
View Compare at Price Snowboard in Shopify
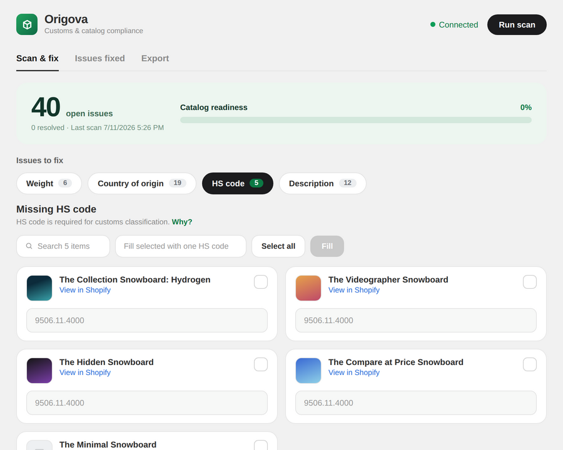[x=354, y=372]
